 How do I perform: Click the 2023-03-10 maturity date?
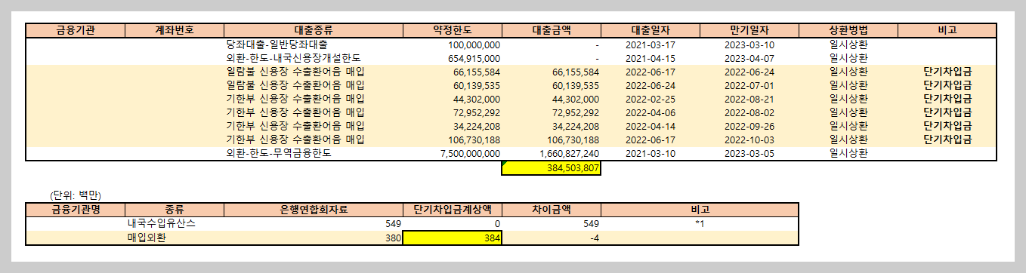[x=749, y=44]
